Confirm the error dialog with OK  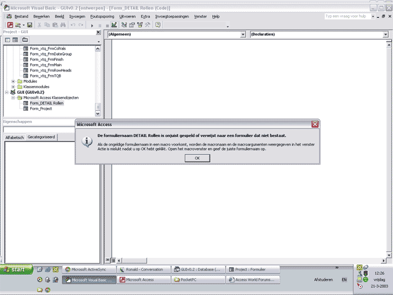pyautogui.click(x=197, y=158)
